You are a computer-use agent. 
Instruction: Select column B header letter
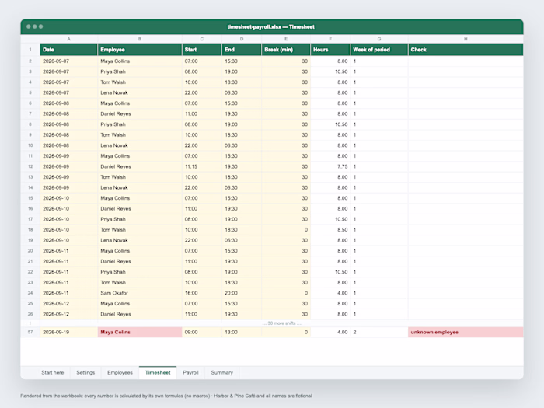point(140,39)
